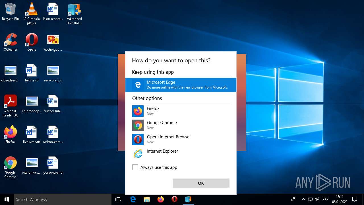Select Google Chrome desktop shortcut
This screenshot has height=205, width=364.
point(11,167)
